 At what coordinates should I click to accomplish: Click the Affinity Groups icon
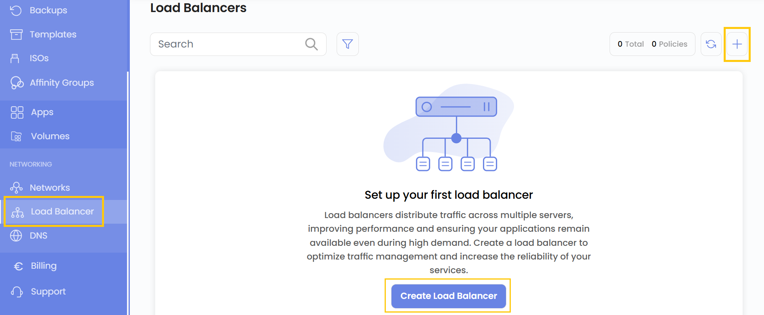[x=17, y=82]
